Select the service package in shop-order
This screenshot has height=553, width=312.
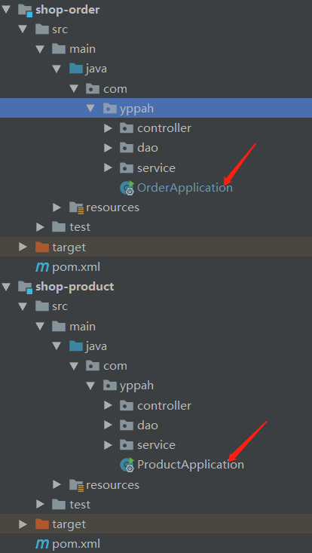pos(156,168)
